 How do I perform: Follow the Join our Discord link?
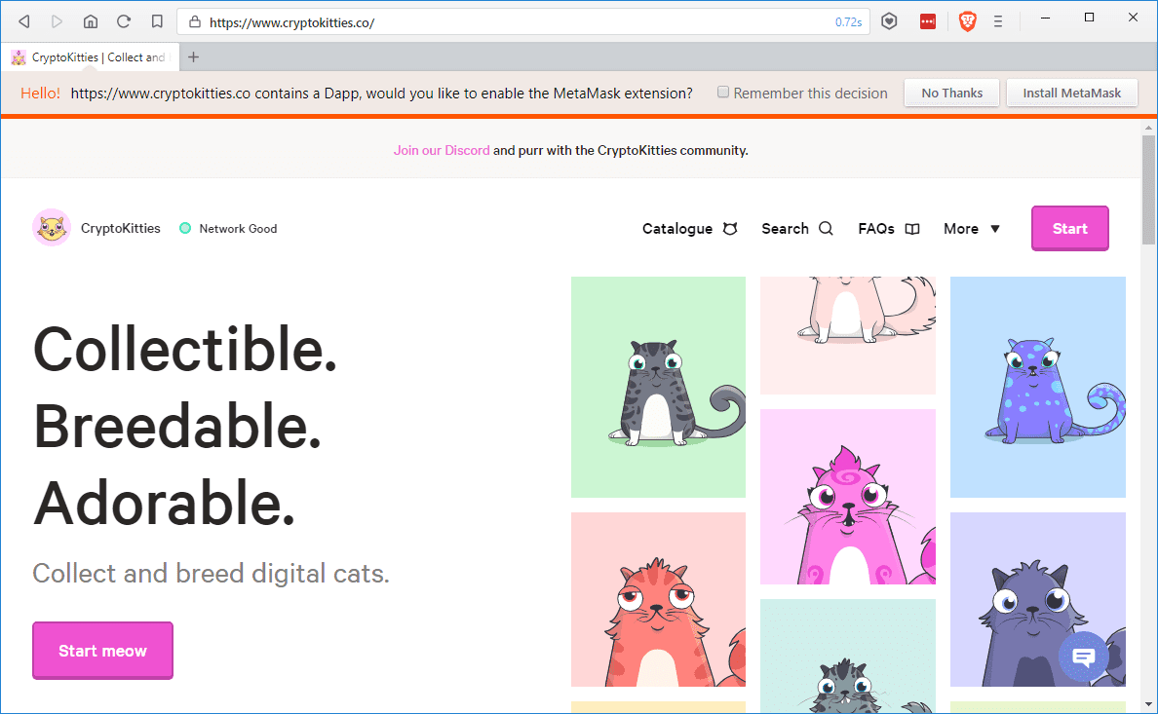tap(442, 151)
